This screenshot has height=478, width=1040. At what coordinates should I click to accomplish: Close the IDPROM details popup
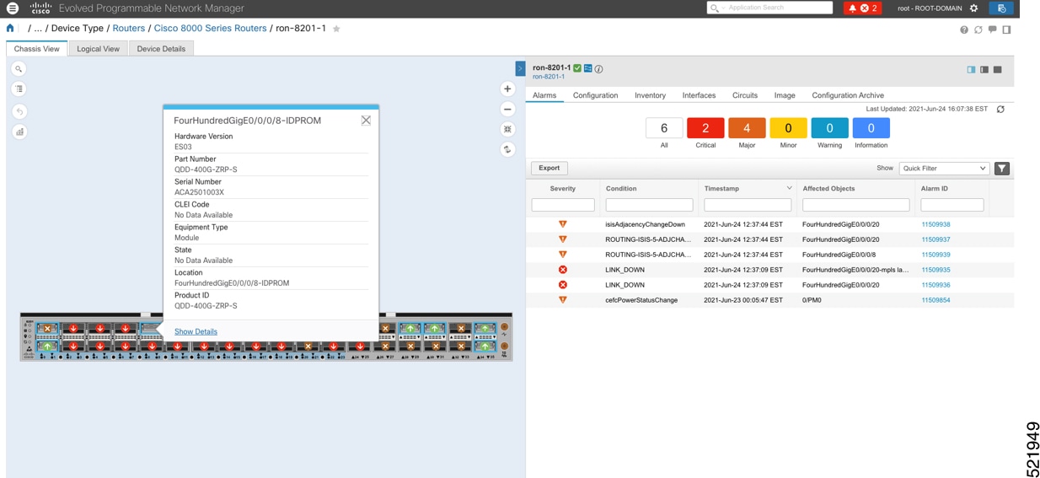coord(366,121)
